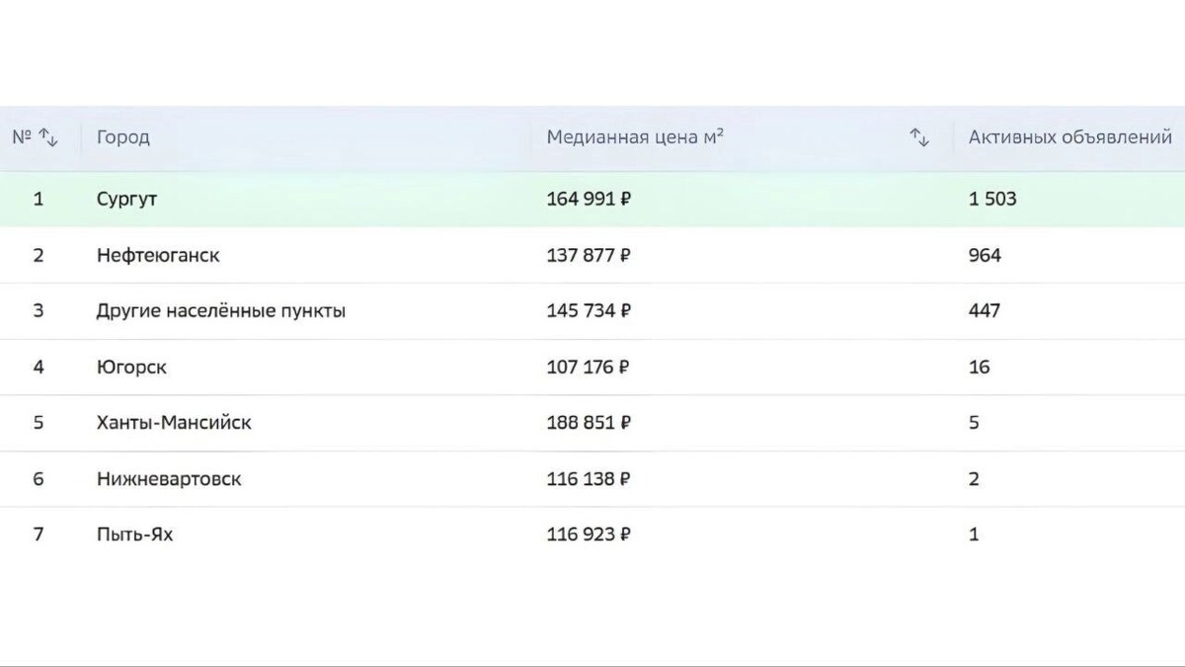Open the Город column header options
Screen dimensions: 1185x667
pos(122,137)
